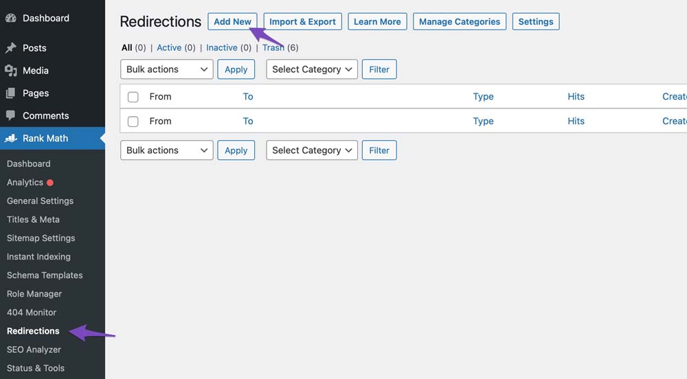Click the Learn More button

(377, 21)
